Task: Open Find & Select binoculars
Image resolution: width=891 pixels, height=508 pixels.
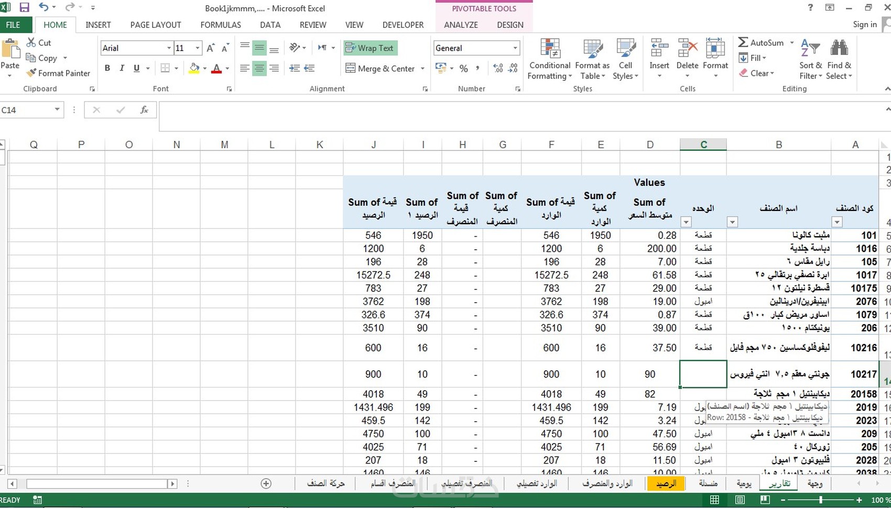Action: (839, 59)
